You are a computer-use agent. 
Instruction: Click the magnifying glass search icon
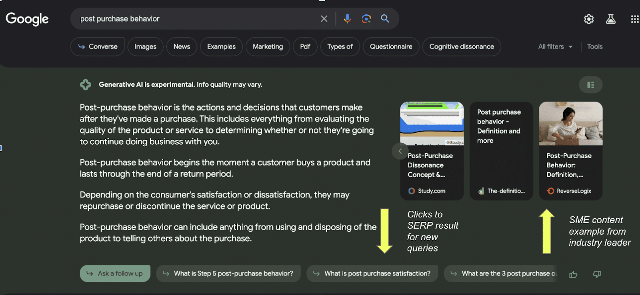pos(385,19)
